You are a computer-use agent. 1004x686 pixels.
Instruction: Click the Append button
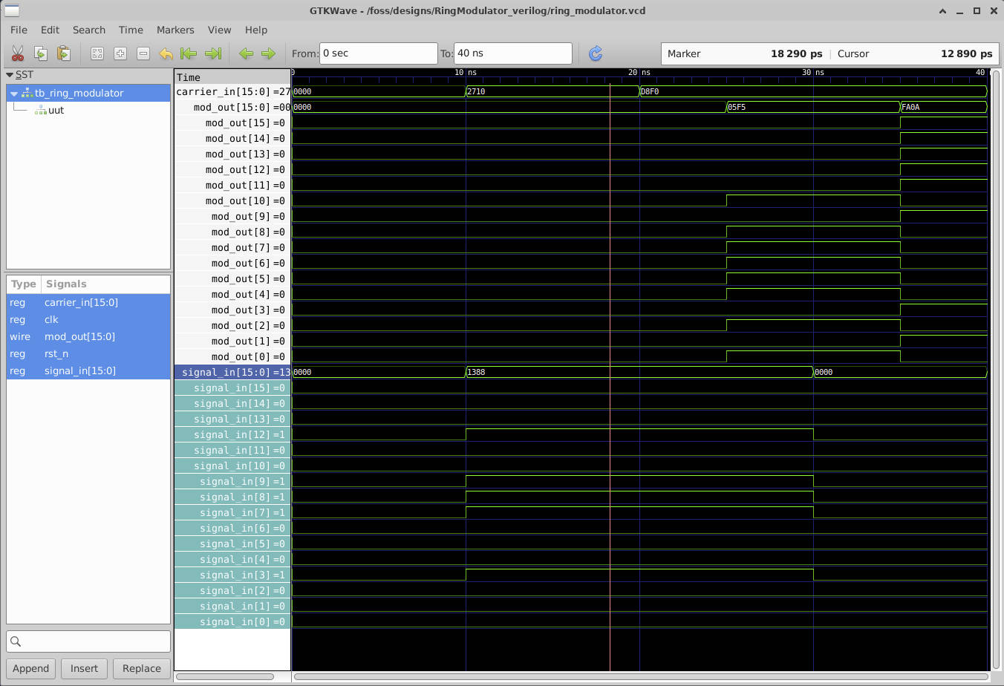30,668
